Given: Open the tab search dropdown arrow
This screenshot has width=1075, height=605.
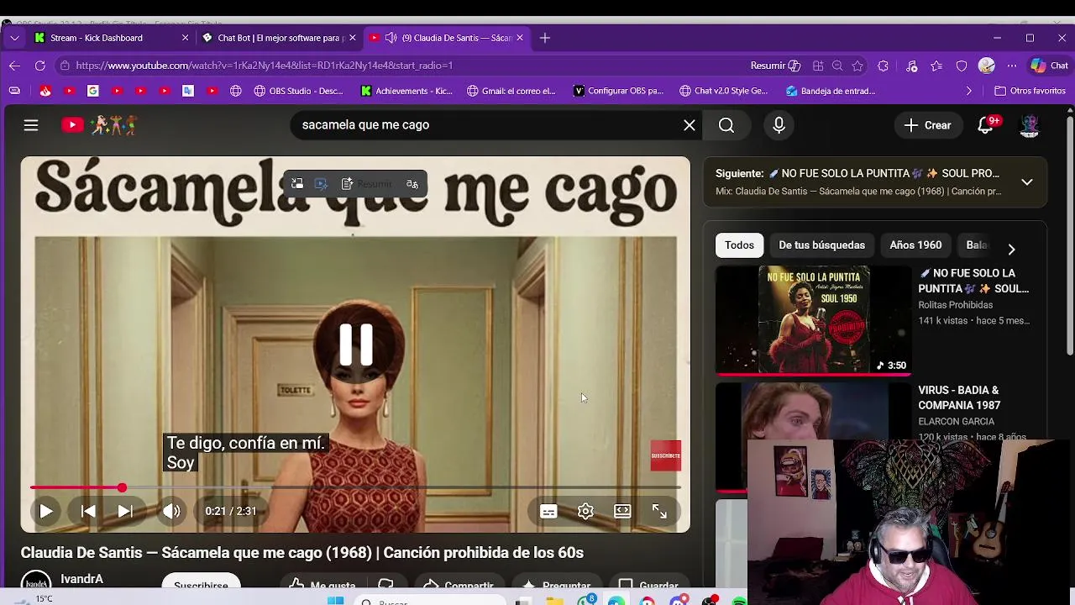Looking at the screenshot, I should [14, 38].
